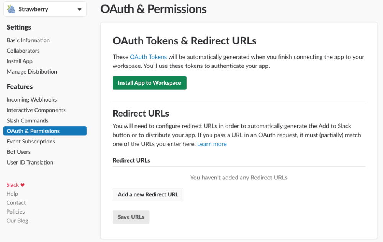Screen dimensions: 383x242
Task: Open the Collaborators page
Action: click(23, 51)
